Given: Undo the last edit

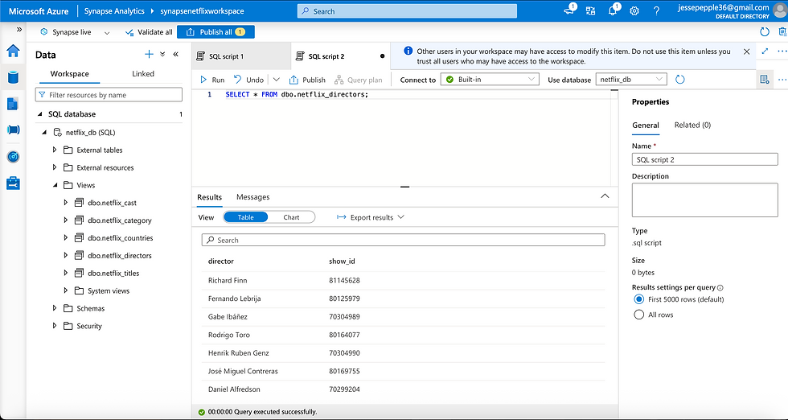Looking at the screenshot, I should click(248, 80).
